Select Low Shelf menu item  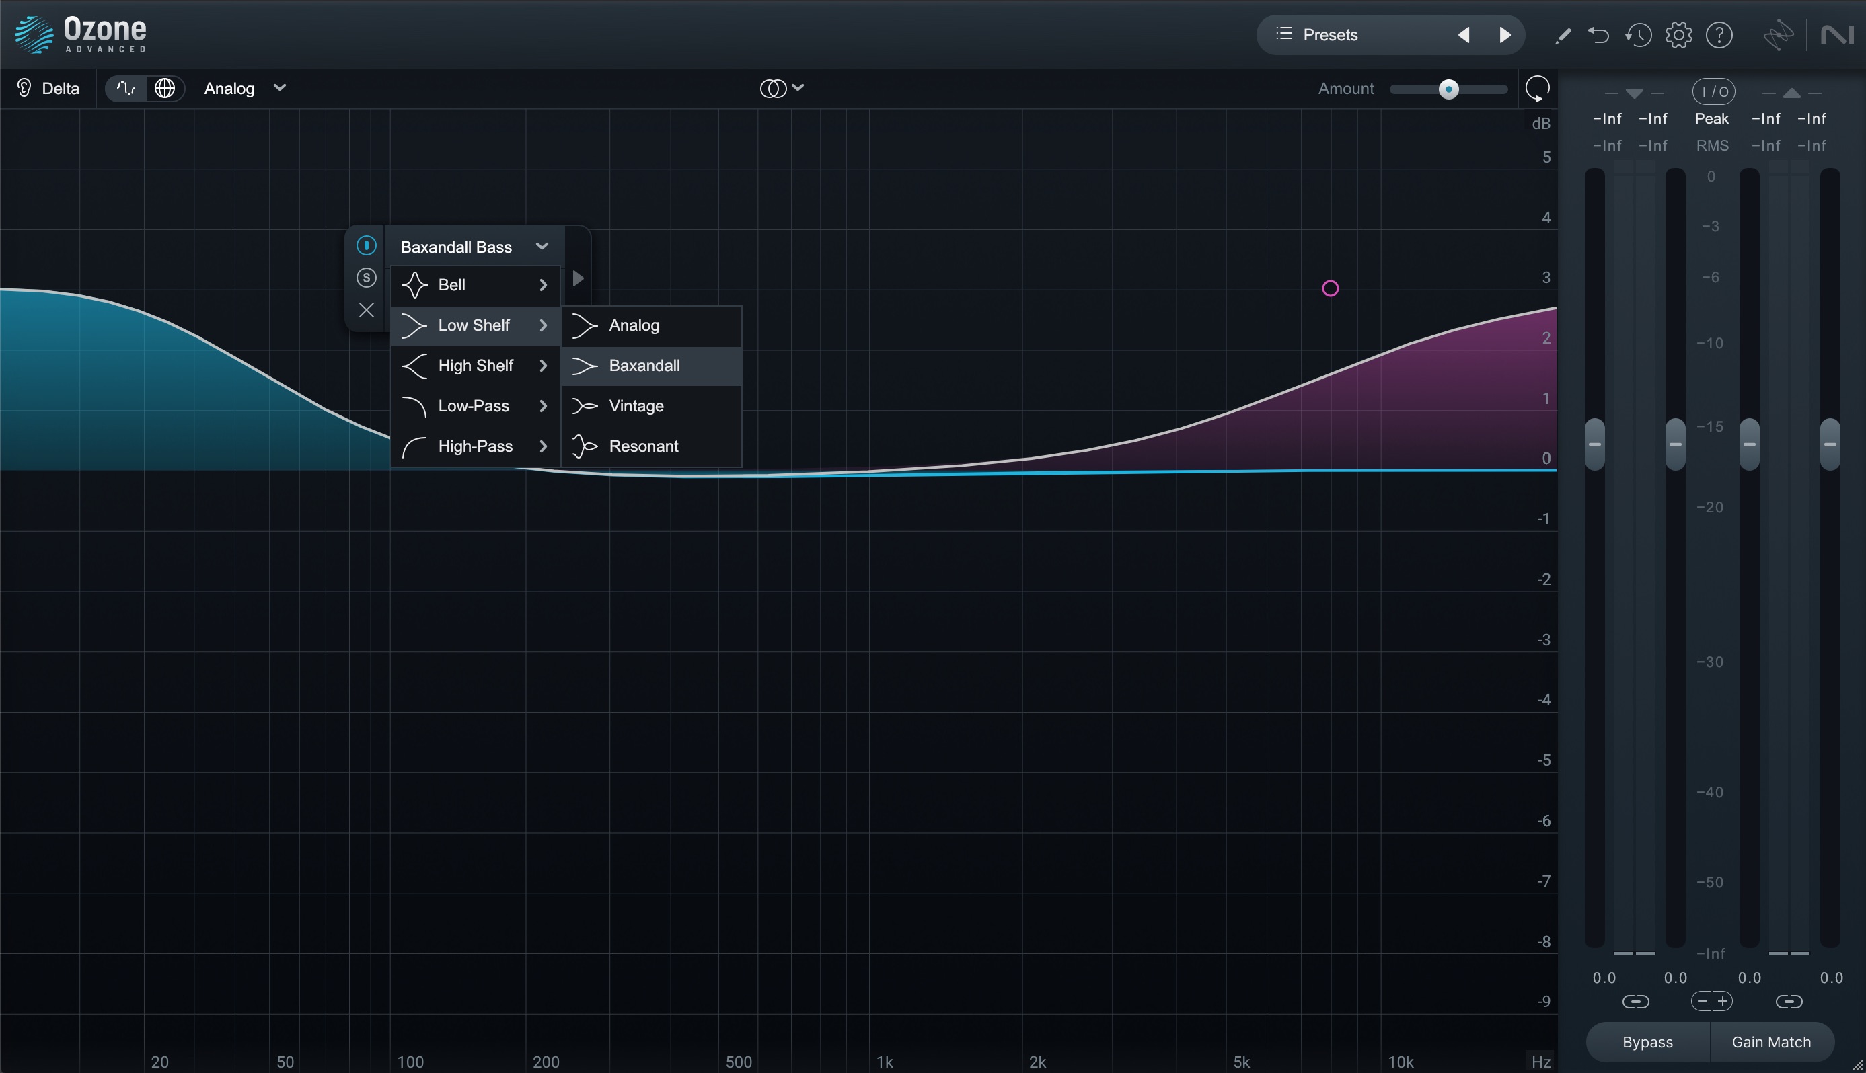click(x=476, y=325)
